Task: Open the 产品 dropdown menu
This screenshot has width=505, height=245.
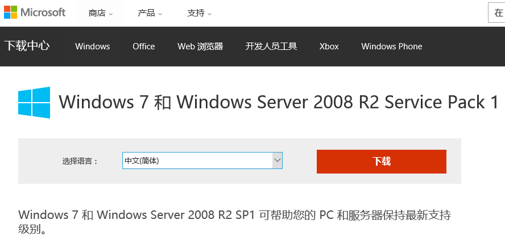Action: [150, 13]
